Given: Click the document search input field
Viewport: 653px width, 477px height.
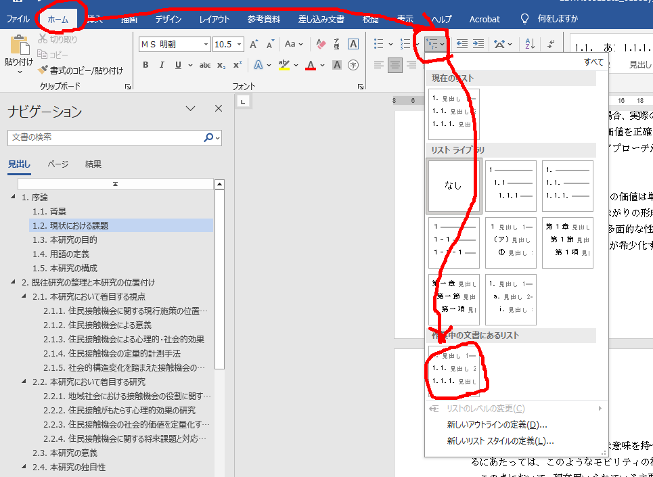Looking at the screenshot, I should [105, 137].
